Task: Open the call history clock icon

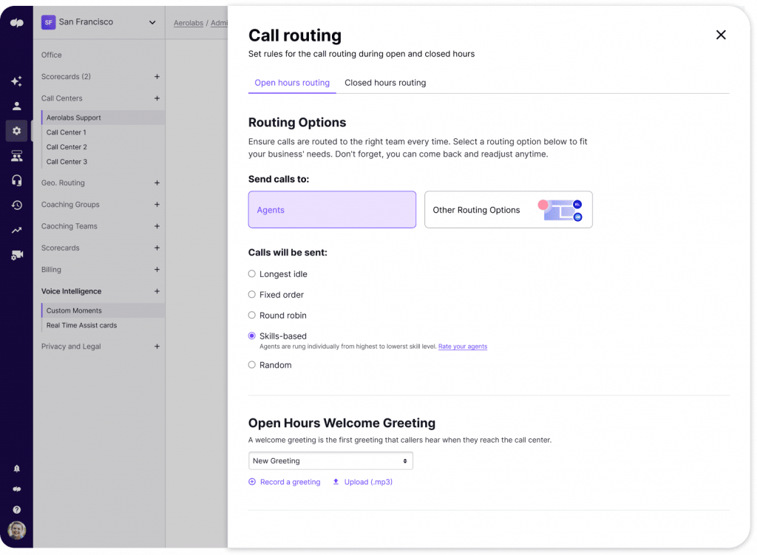Action: pos(16,205)
